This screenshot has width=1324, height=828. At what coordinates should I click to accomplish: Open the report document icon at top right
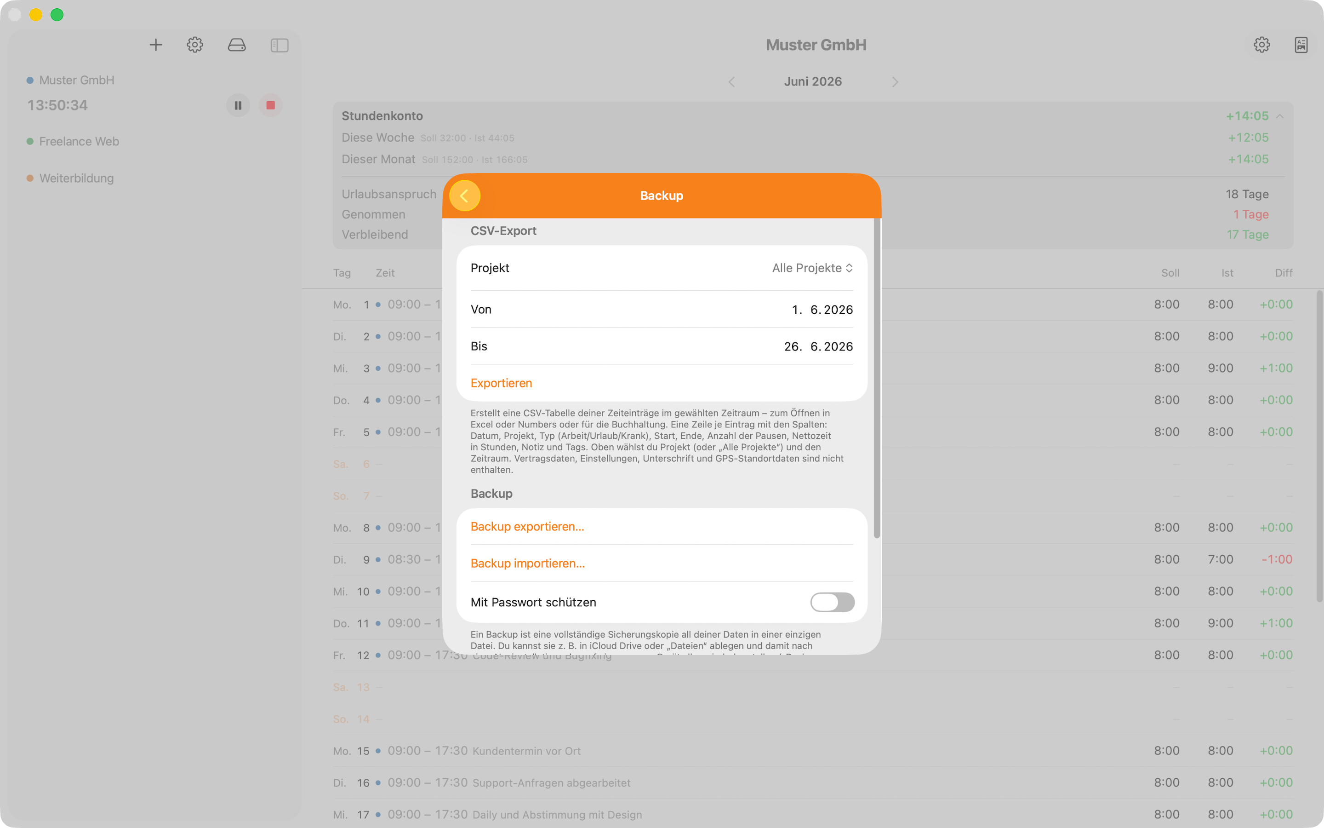pos(1301,45)
